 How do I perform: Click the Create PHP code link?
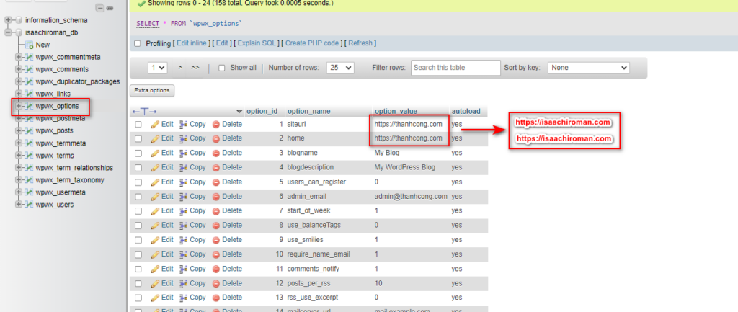point(312,43)
